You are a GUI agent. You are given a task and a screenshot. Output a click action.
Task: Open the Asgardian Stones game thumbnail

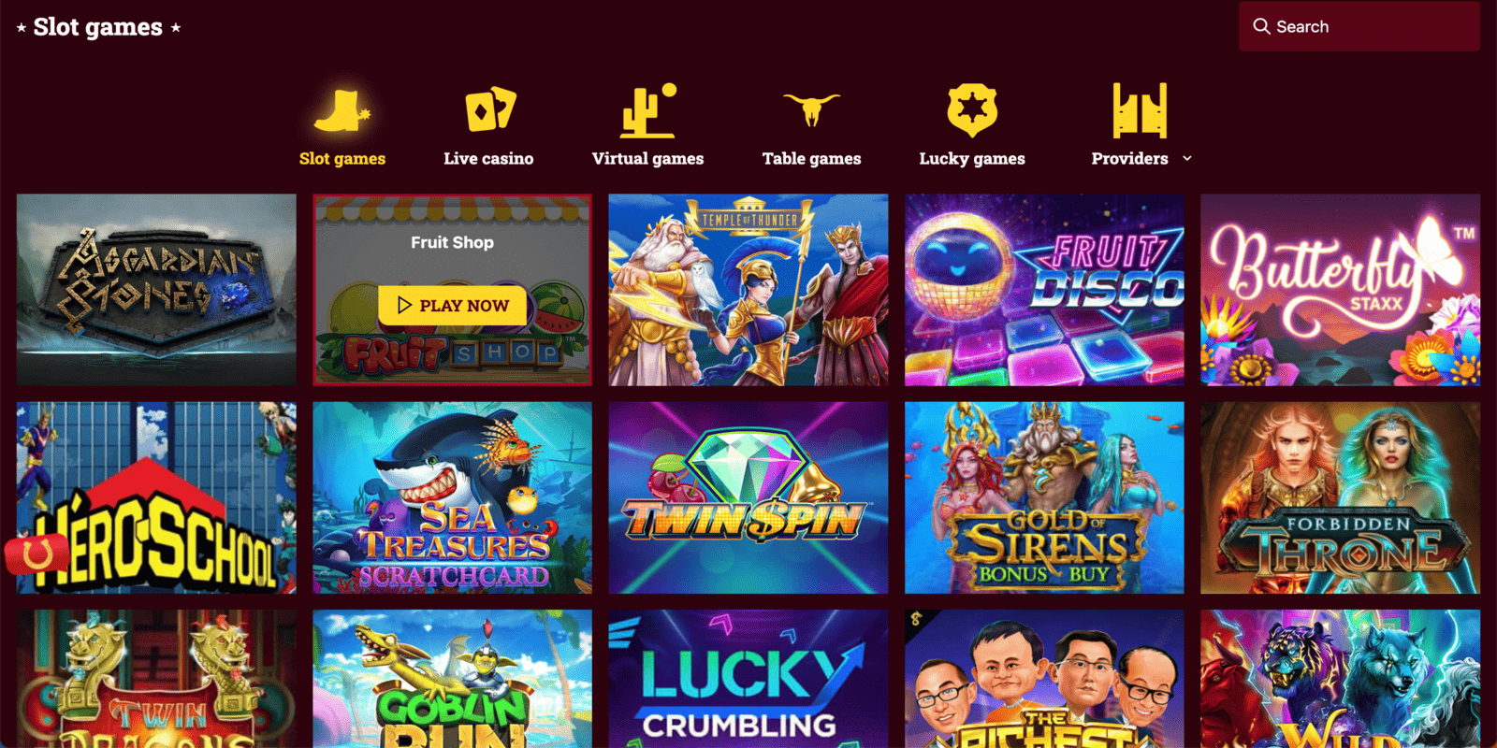point(156,290)
